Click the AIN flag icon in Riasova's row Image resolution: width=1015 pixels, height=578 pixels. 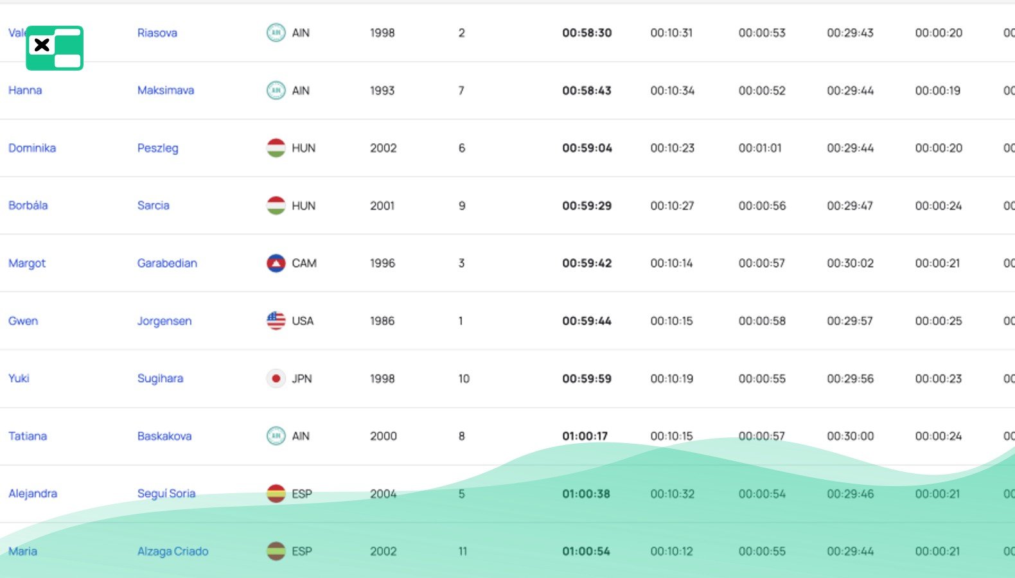(276, 33)
